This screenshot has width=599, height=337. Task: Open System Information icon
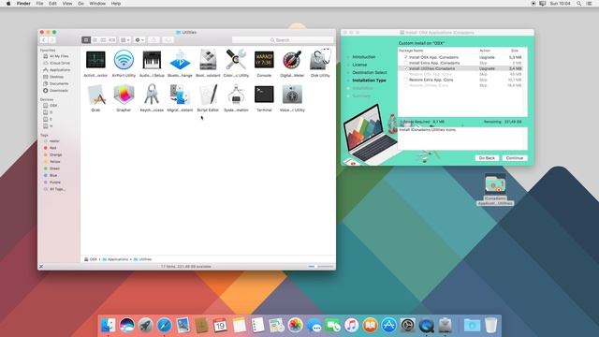[236, 95]
